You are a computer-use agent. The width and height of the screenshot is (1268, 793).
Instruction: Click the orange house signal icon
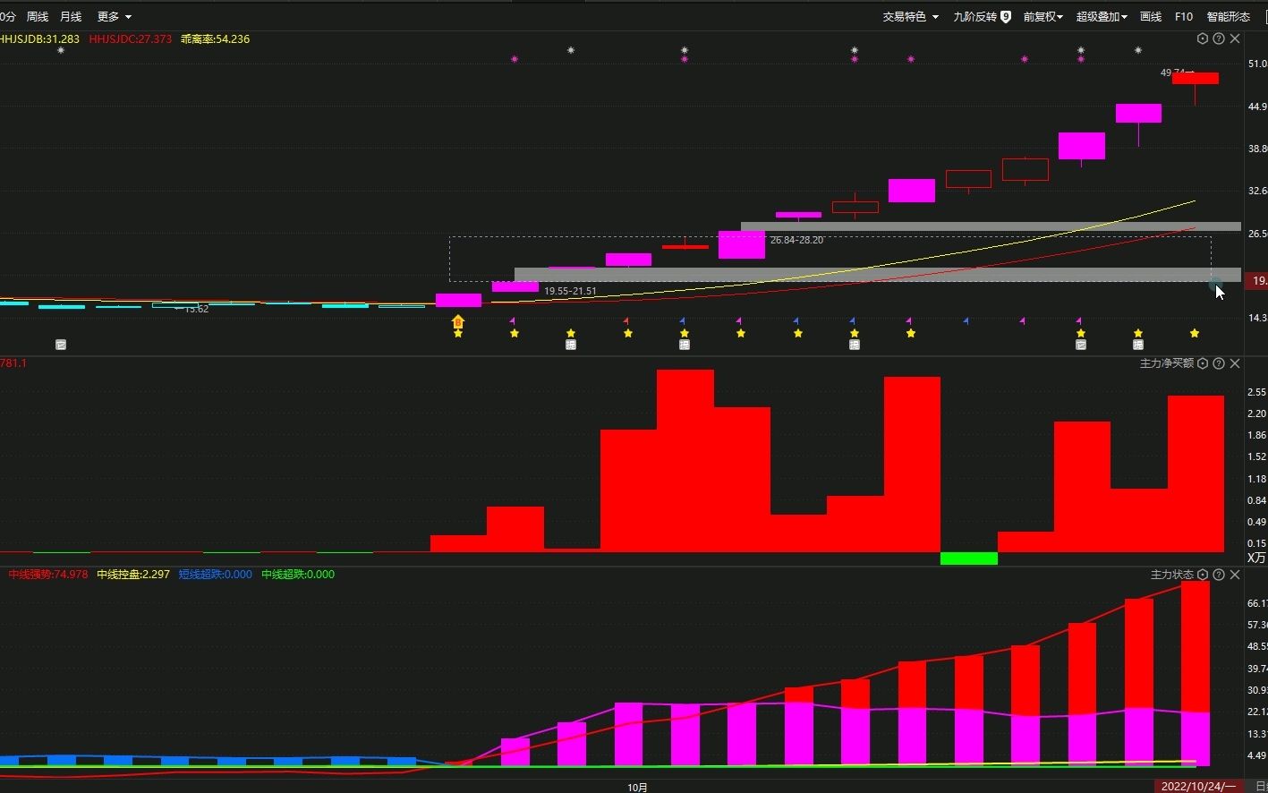point(458,320)
